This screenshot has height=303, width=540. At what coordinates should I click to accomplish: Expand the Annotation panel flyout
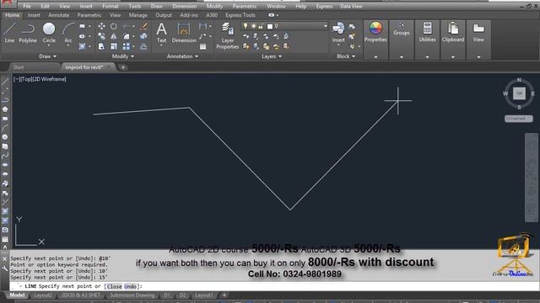(182, 56)
